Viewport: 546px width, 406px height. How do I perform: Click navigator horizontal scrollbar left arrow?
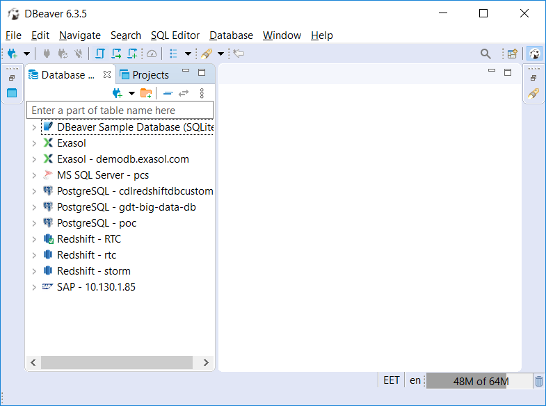33,362
